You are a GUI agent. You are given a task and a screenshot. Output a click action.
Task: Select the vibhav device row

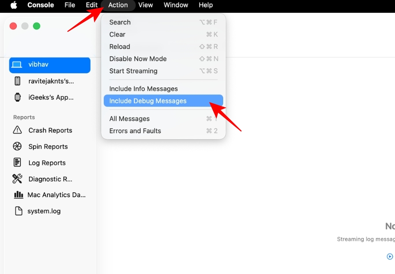tap(50, 65)
